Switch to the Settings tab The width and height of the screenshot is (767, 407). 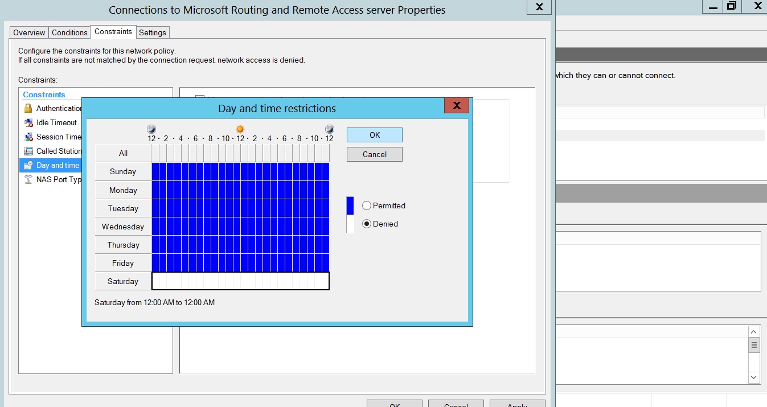coord(153,32)
